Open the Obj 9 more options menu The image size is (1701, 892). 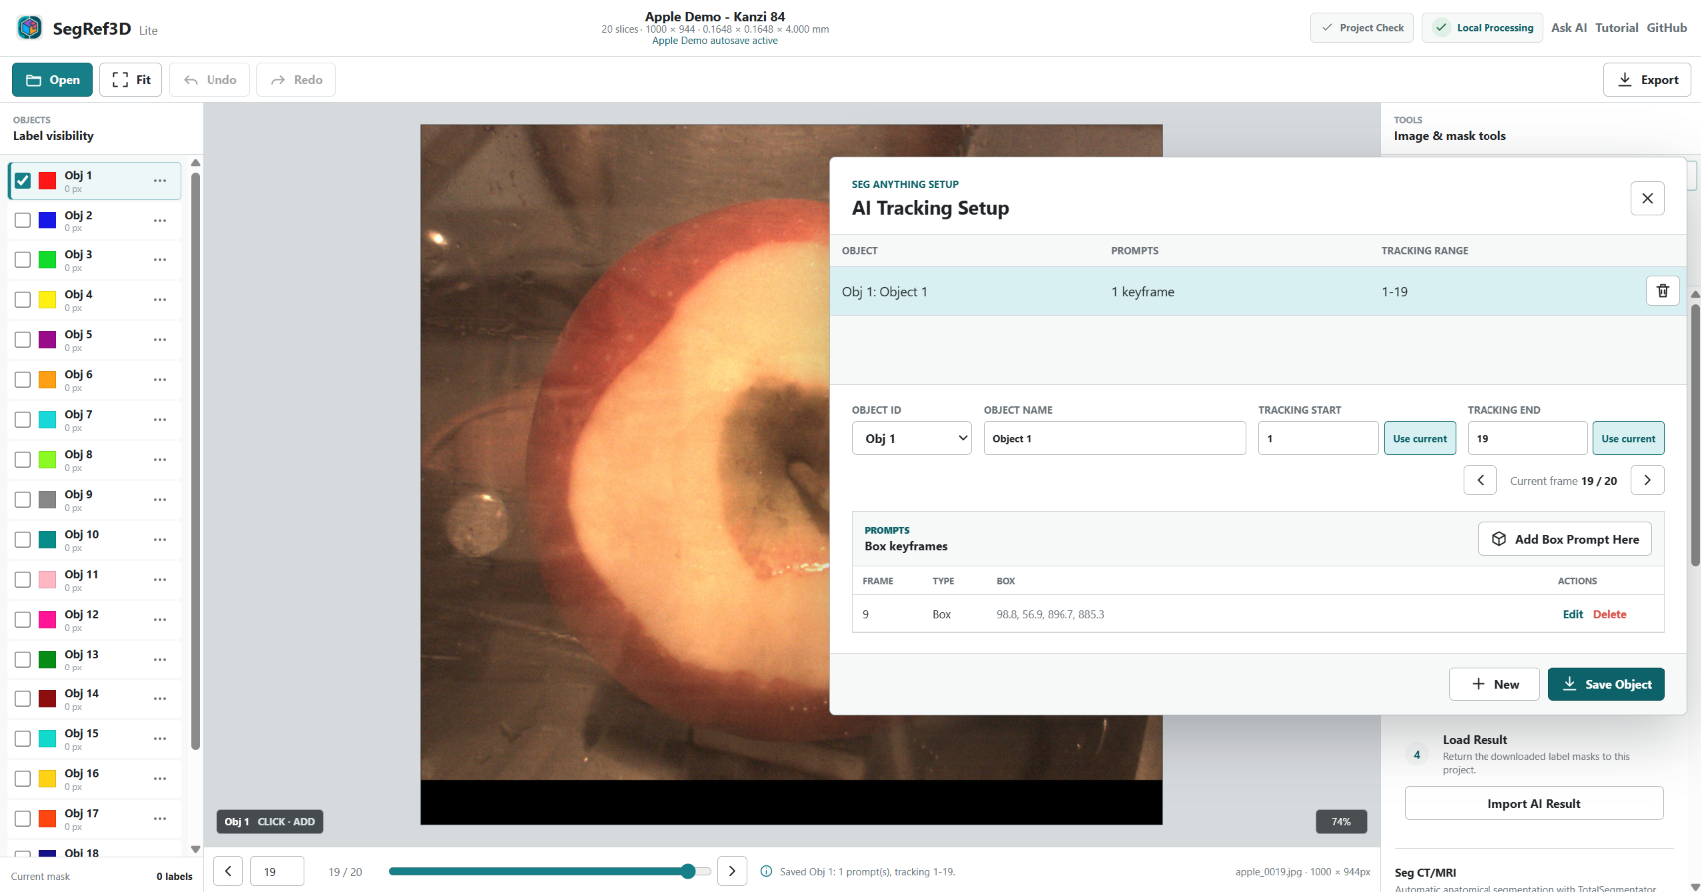point(160,500)
